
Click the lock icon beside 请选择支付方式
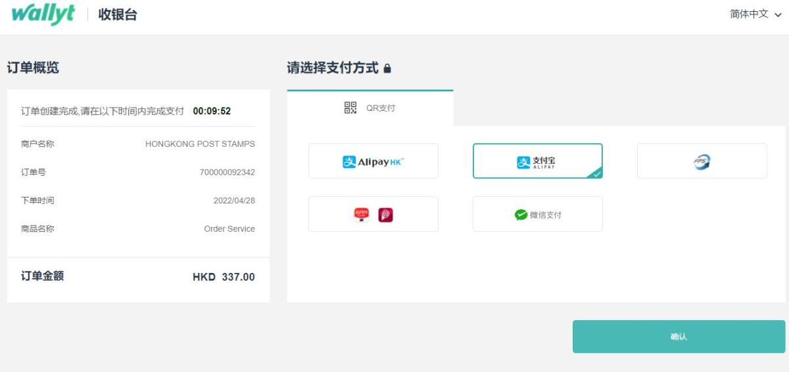pos(387,68)
